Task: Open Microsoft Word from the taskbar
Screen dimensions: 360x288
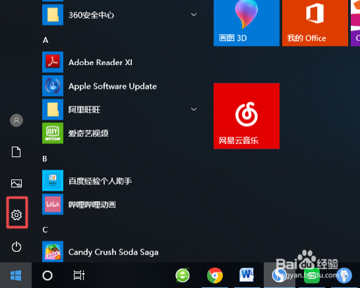Action: 247,275
